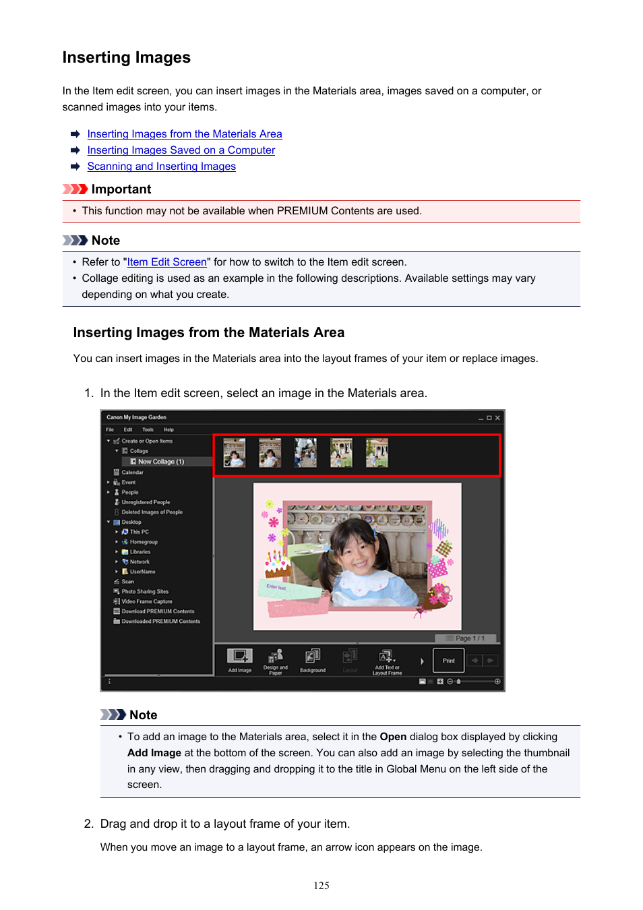Viewport: 643px width, 910px height.
Task: Follow the Item Edit Screen link
Action: [166, 262]
